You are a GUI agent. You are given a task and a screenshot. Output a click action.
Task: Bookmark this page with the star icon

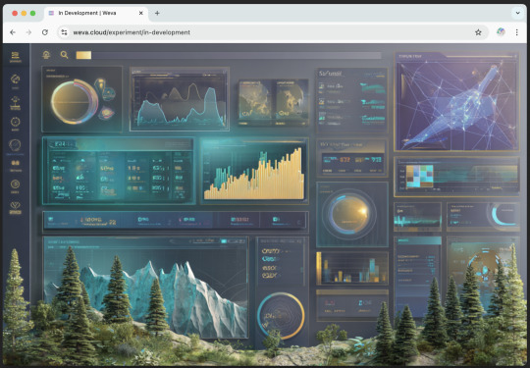pos(478,32)
